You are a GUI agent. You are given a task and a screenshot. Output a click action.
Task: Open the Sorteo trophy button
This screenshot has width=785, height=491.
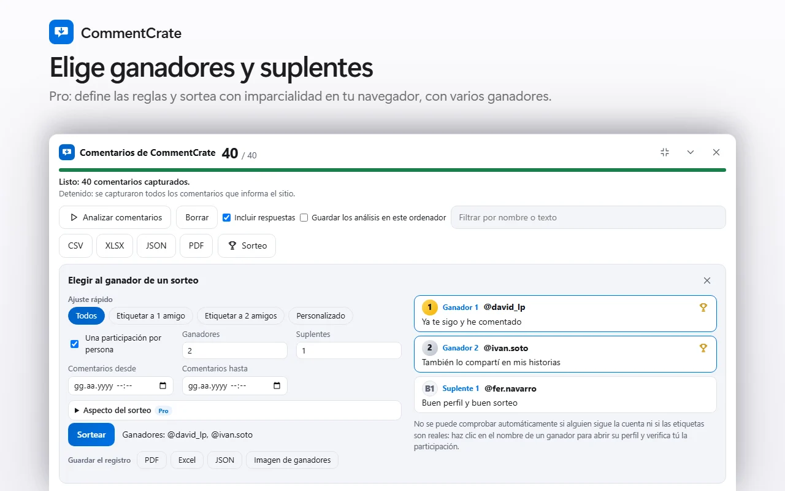point(247,245)
